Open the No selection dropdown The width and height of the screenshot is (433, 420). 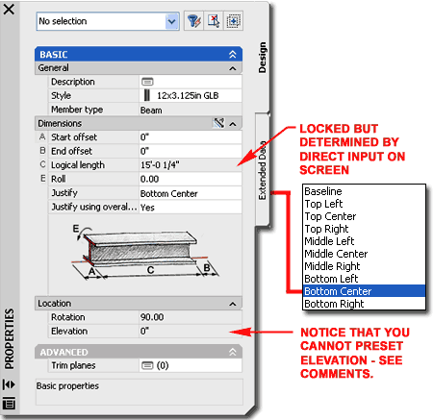tap(108, 21)
